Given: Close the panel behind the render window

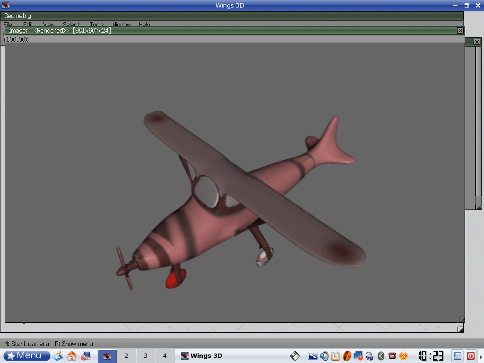Looking at the screenshot, I should point(477,42).
